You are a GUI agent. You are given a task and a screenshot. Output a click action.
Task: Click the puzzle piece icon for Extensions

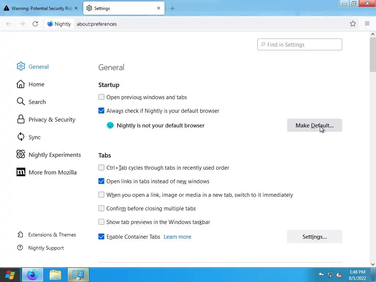[21, 235]
